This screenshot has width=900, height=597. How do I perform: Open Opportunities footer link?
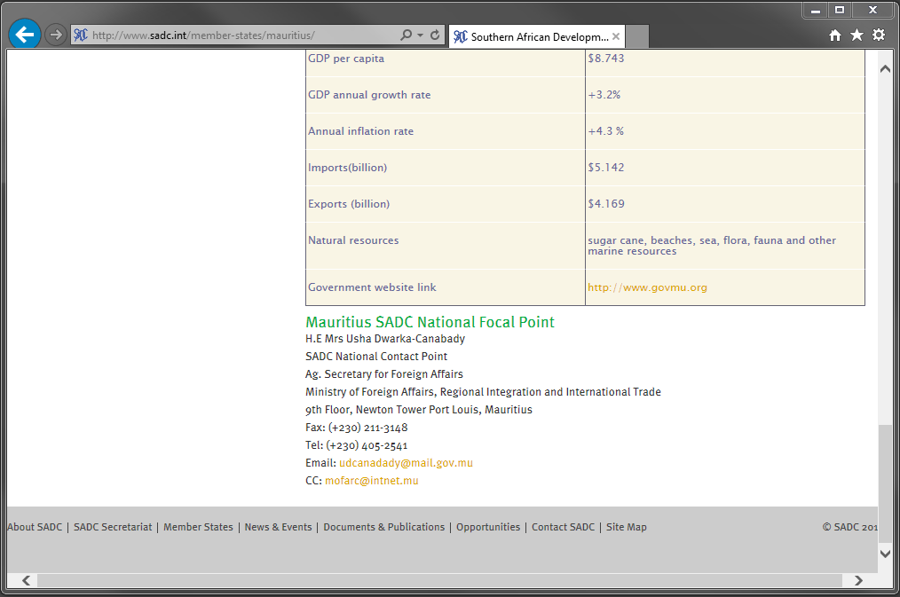pyautogui.click(x=488, y=527)
